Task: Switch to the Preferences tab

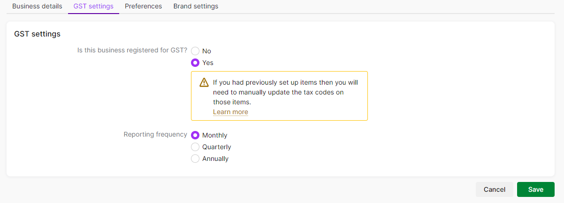Action: point(144,7)
